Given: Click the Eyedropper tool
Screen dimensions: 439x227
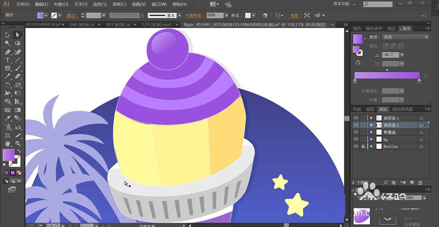Looking at the screenshot, I should pos(7,119).
